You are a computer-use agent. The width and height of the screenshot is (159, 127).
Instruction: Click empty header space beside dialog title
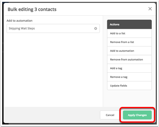click(102, 9)
